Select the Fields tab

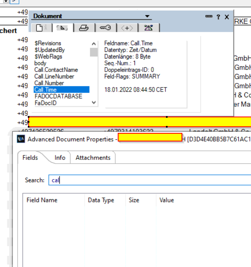pos(30,158)
